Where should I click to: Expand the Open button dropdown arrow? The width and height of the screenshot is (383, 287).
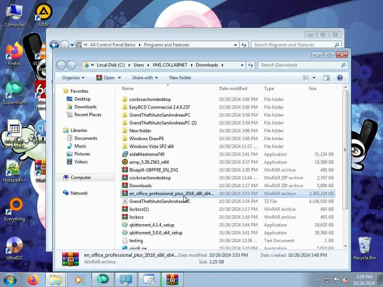[119, 78]
